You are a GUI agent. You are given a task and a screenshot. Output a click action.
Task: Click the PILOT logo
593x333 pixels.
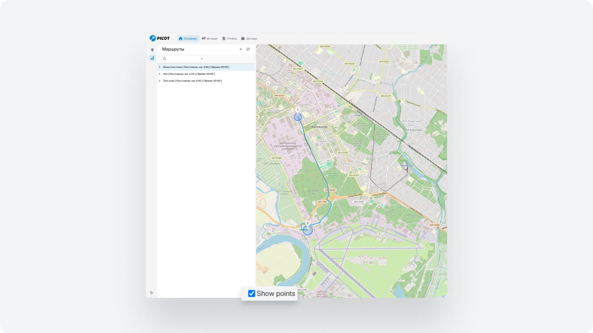(x=160, y=38)
